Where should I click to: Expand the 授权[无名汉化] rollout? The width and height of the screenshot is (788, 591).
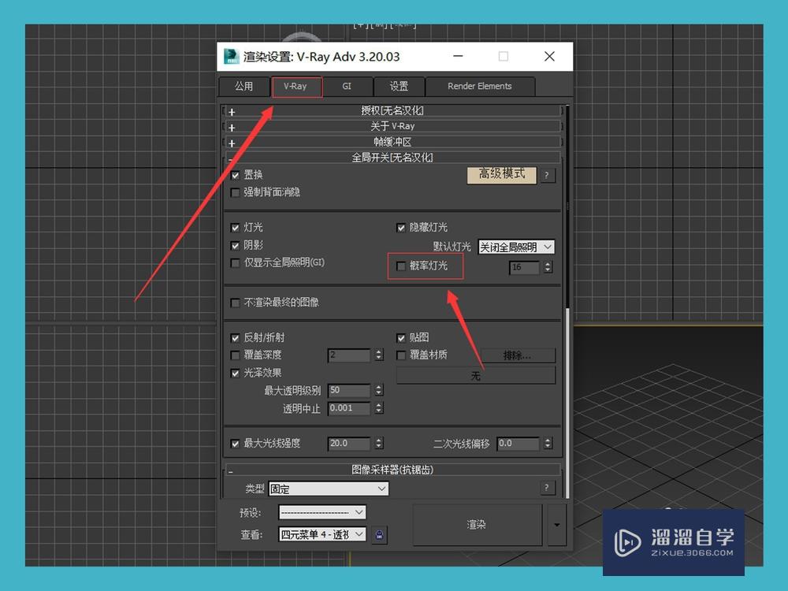(392, 110)
